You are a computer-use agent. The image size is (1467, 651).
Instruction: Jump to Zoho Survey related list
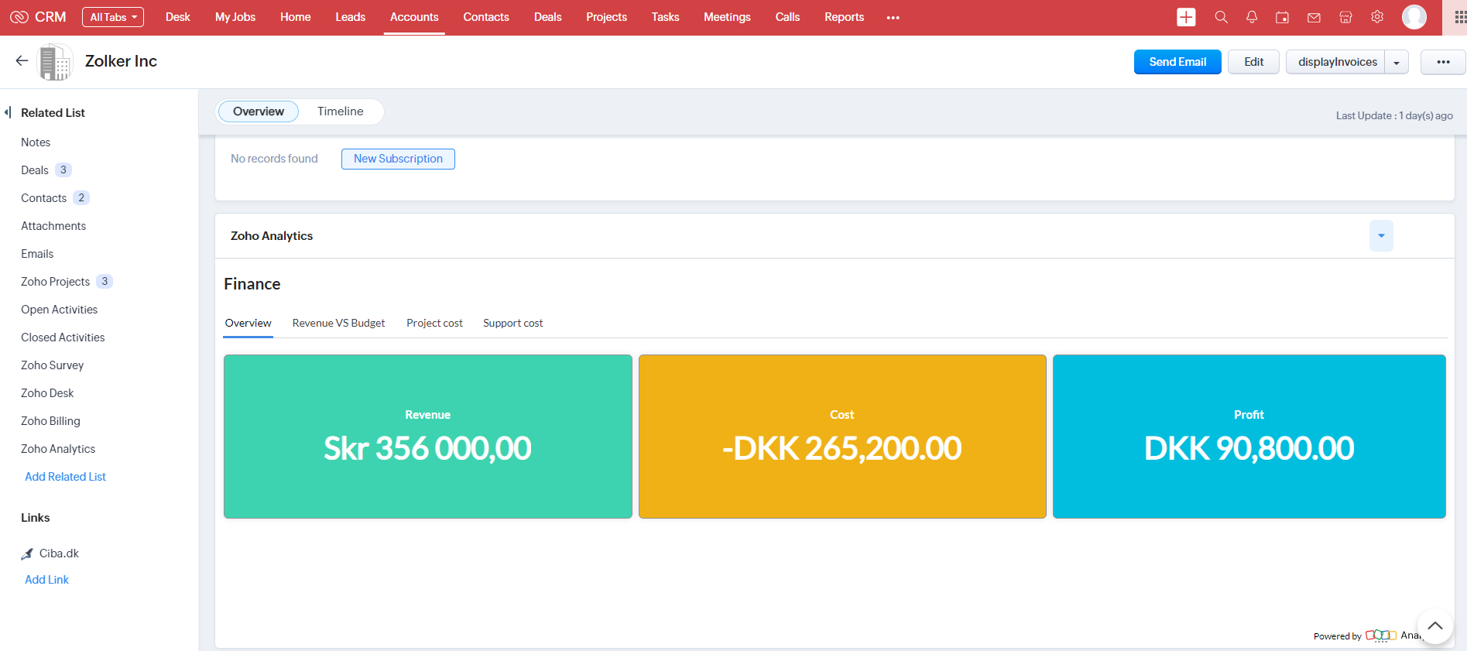52,365
